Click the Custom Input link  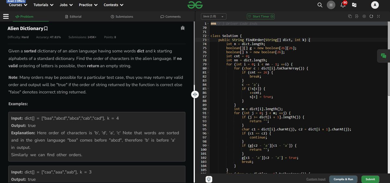tap(316, 179)
